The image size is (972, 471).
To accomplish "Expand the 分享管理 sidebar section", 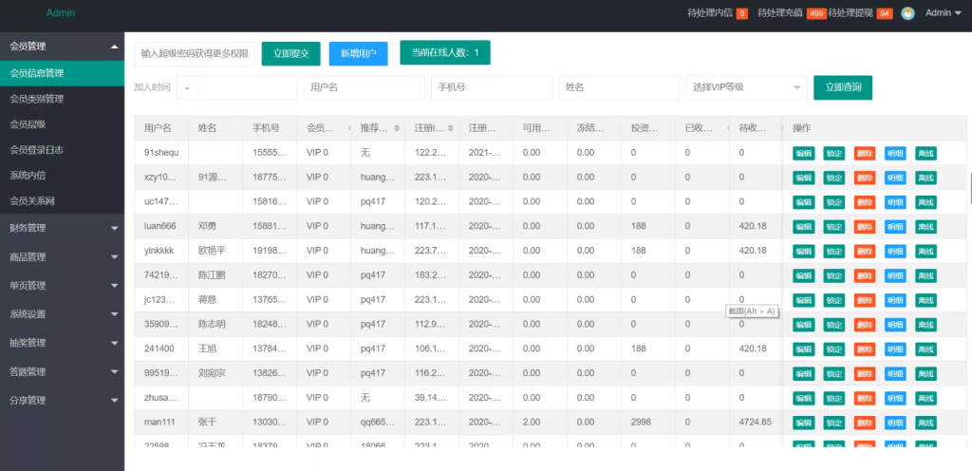I will click(x=62, y=401).
